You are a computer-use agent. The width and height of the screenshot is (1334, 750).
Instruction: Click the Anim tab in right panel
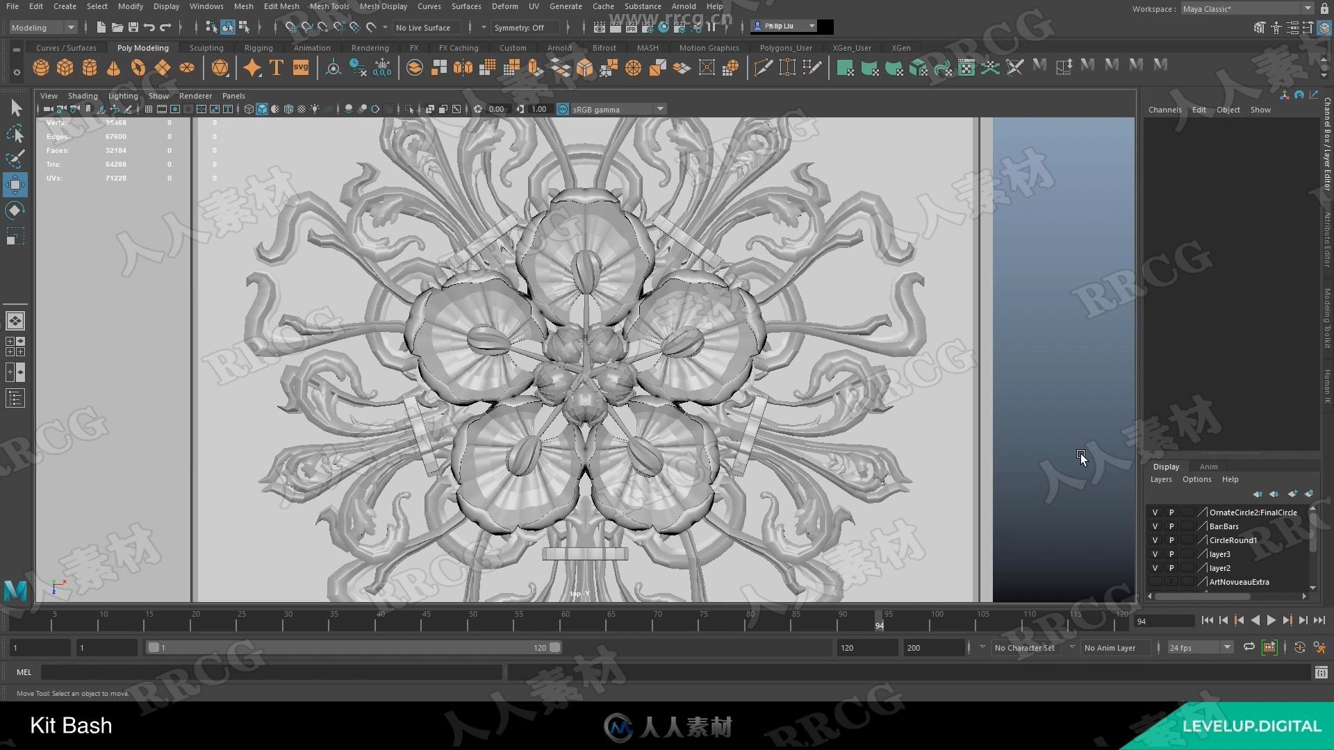click(1208, 465)
